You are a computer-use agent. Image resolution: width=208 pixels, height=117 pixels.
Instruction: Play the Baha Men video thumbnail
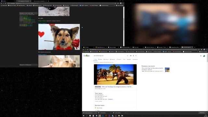click(x=115, y=74)
